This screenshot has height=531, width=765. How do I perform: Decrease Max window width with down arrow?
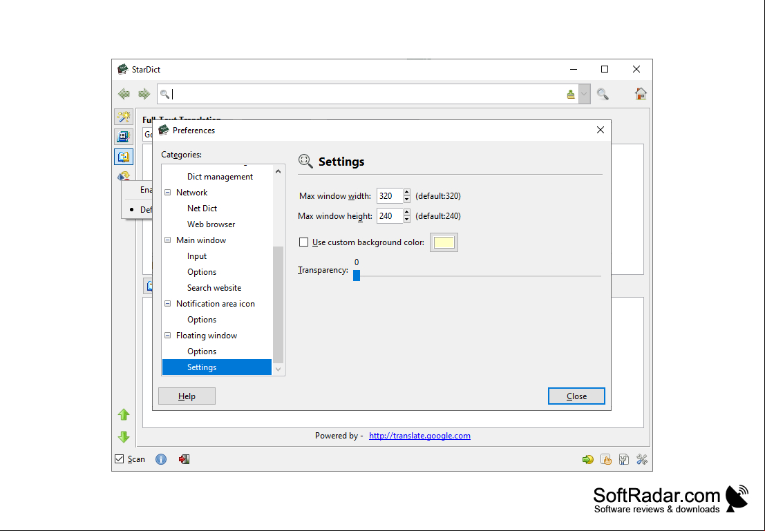click(x=407, y=200)
